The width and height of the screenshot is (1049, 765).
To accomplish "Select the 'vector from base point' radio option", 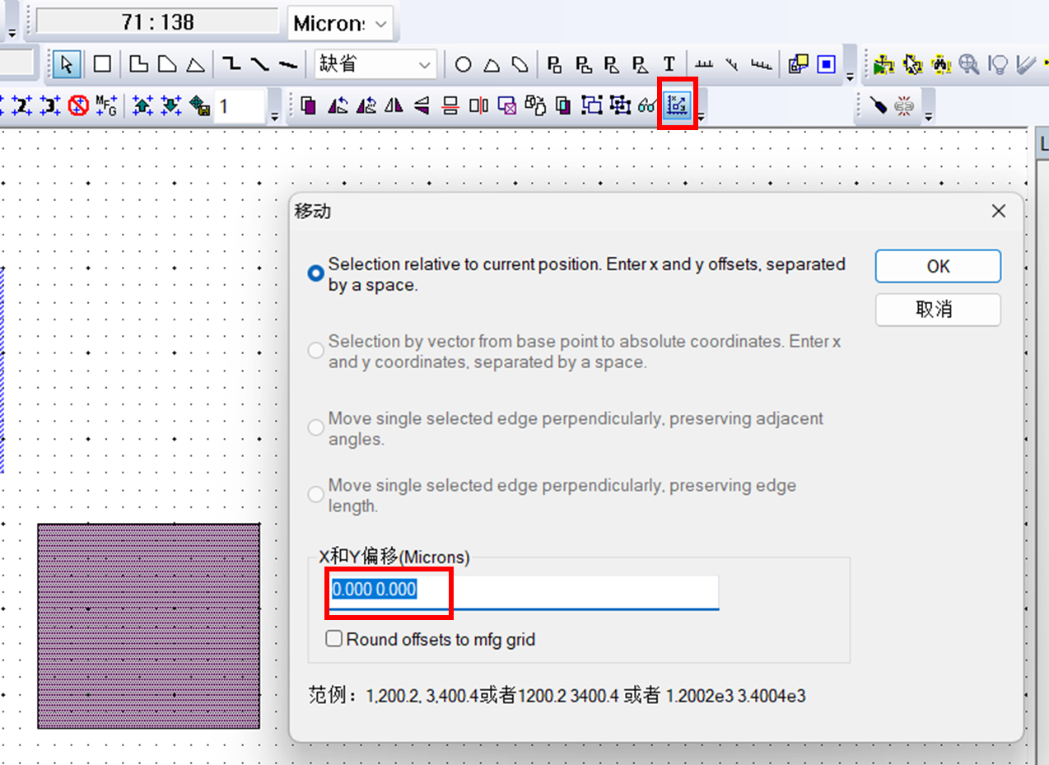I will coord(315,351).
